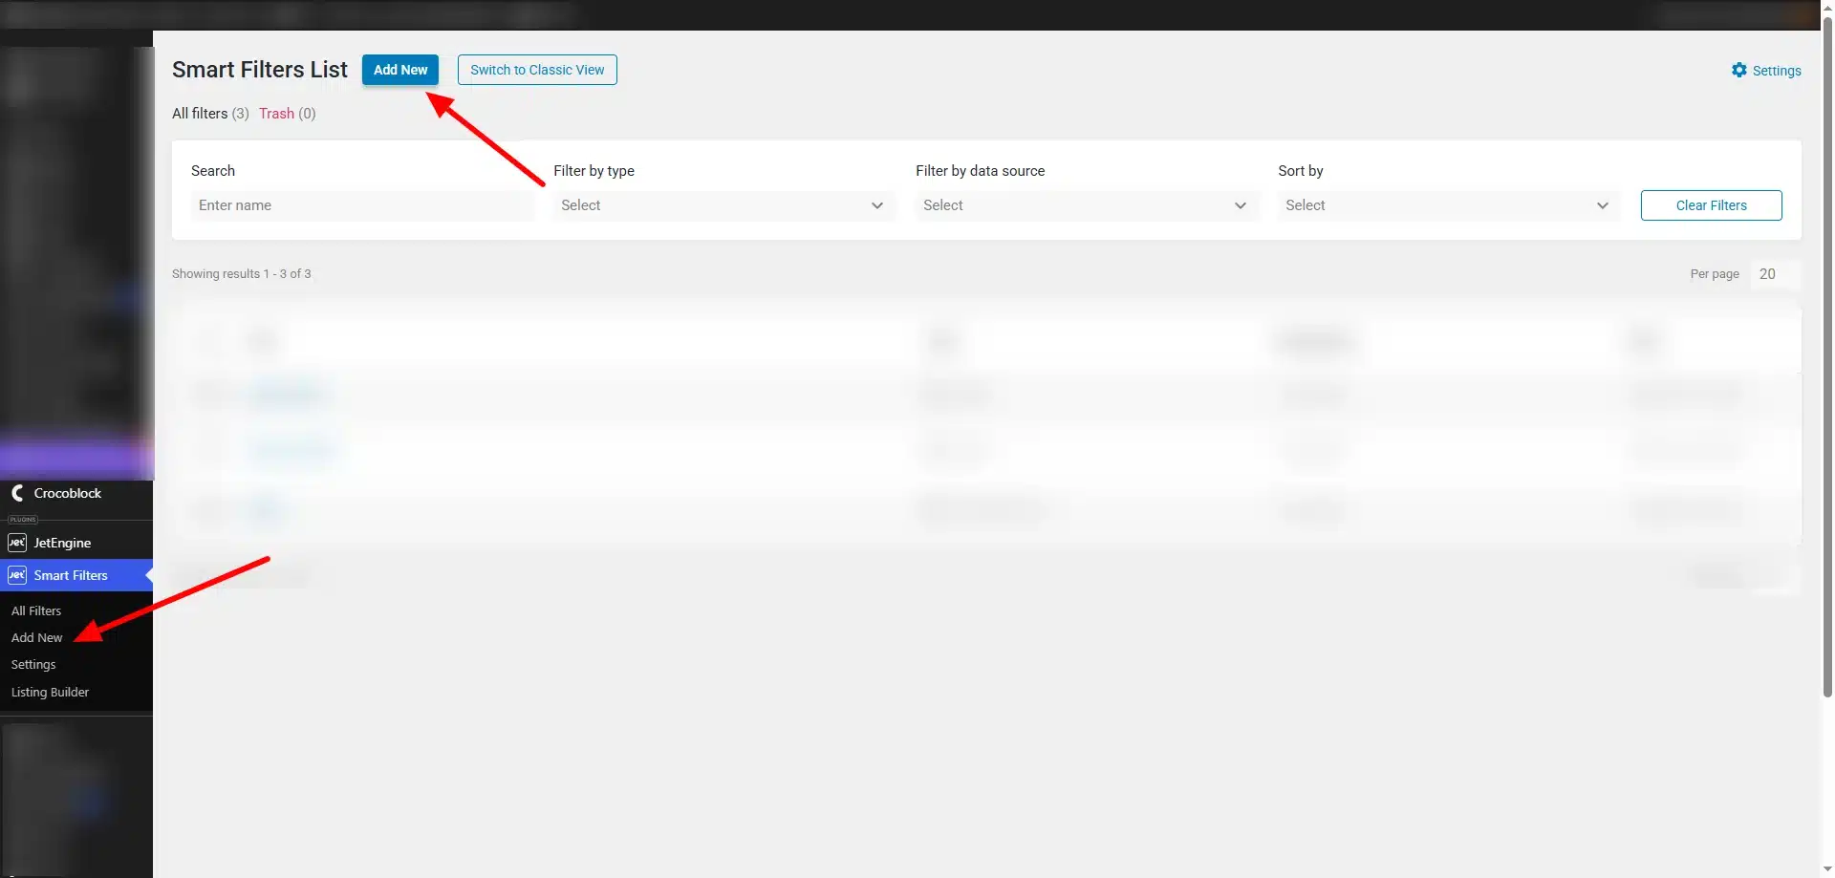The image size is (1835, 878).
Task: Choose Add New in the sidebar submenu
Action: (36, 637)
